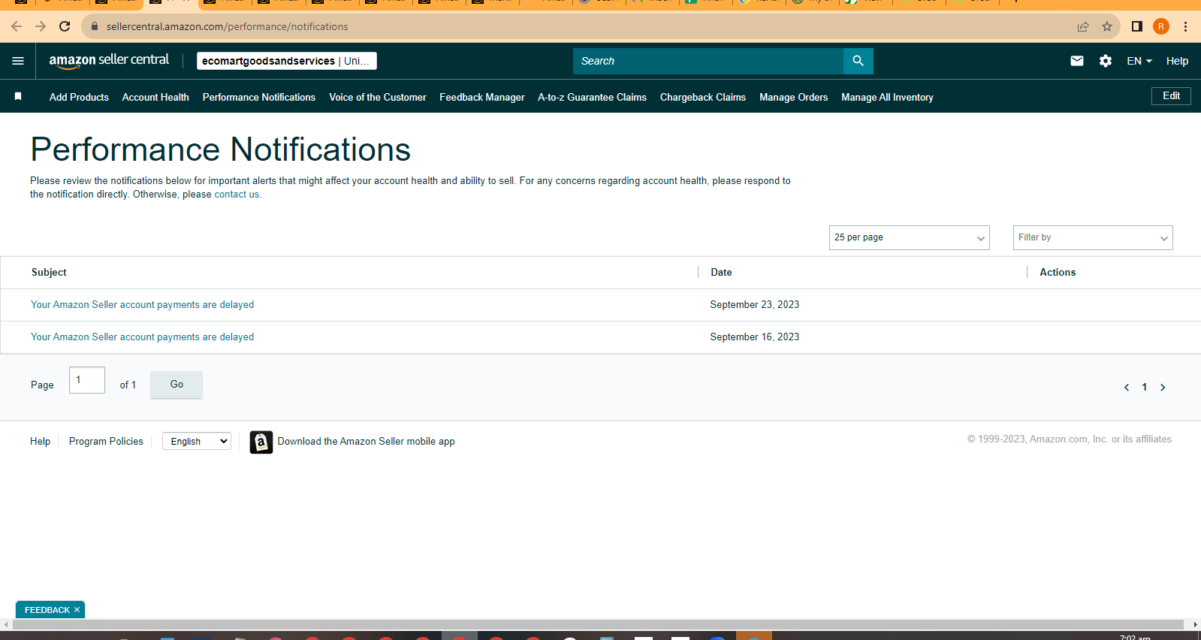Image resolution: width=1201 pixels, height=640 pixels.
Task: Open Add Products menu item
Action: (x=79, y=97)
